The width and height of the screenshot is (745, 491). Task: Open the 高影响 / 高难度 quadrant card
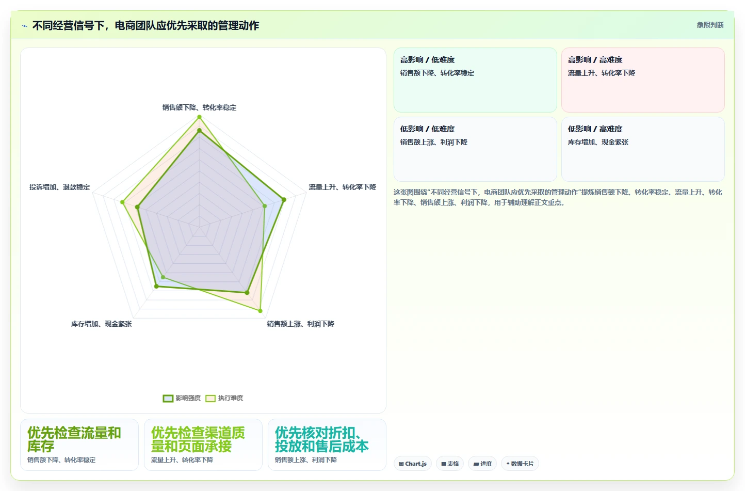(643, 80)
